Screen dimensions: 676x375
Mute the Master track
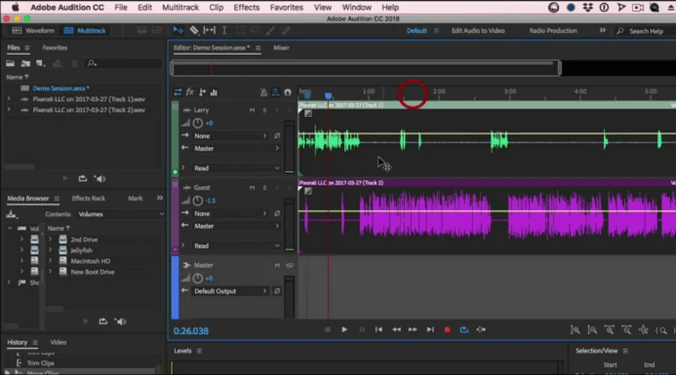coord(277,265)
